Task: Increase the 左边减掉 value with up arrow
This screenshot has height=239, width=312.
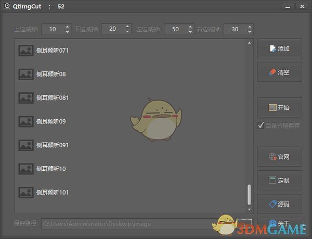Action: pyautogui.click(x=190, y=27)
